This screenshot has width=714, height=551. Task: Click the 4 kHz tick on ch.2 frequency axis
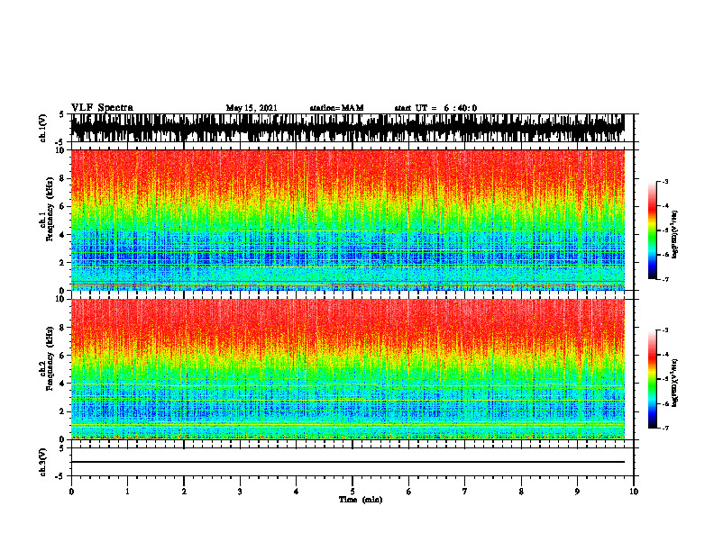[x=63, y=384]
